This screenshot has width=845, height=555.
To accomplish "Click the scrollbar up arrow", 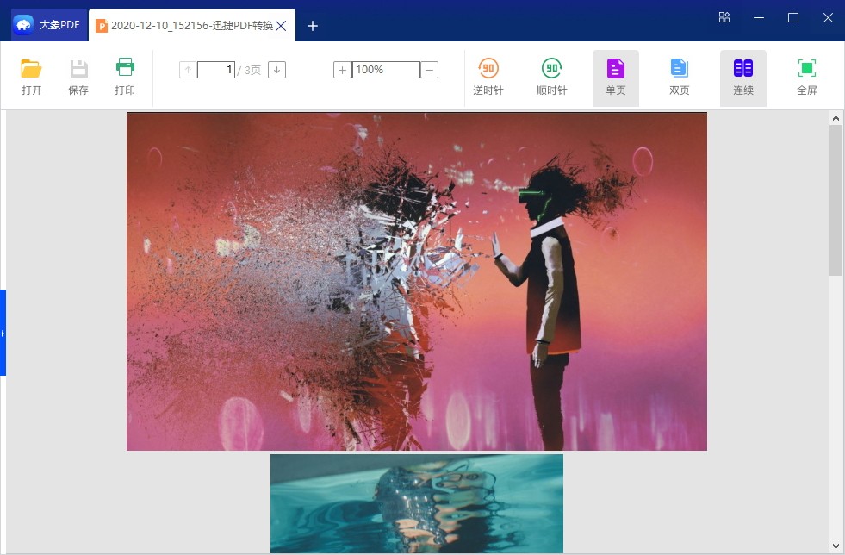I will [x=836, y=118].
